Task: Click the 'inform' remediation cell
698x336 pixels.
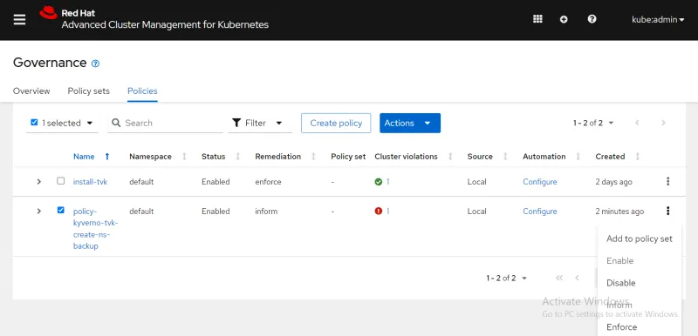Action: [266, 212]
